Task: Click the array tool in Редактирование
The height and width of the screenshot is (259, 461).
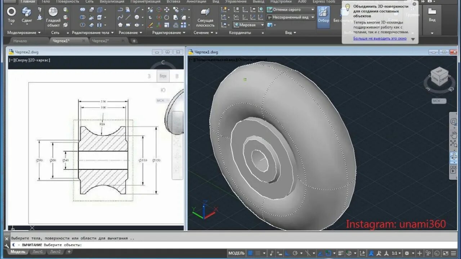Action: [x=183, y=25]
